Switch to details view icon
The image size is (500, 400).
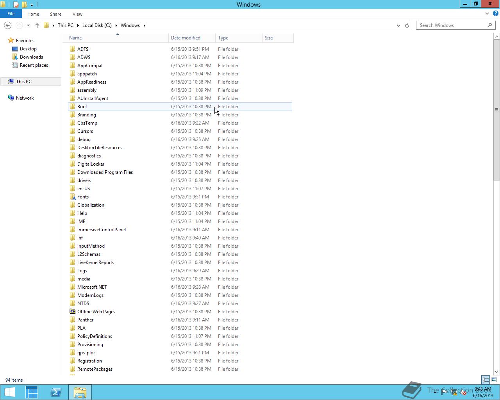(486, 380)
